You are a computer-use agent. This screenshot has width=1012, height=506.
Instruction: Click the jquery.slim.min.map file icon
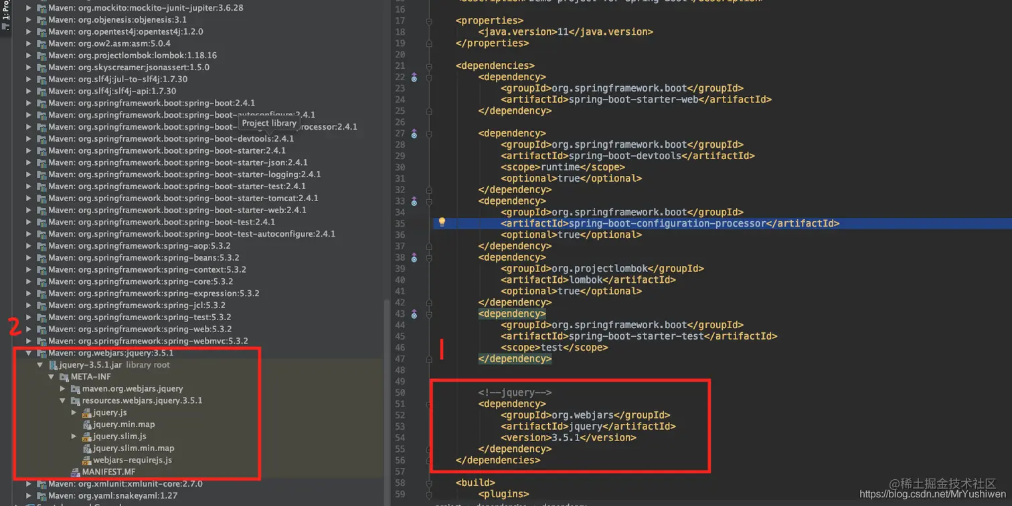(x=87, y=449)
